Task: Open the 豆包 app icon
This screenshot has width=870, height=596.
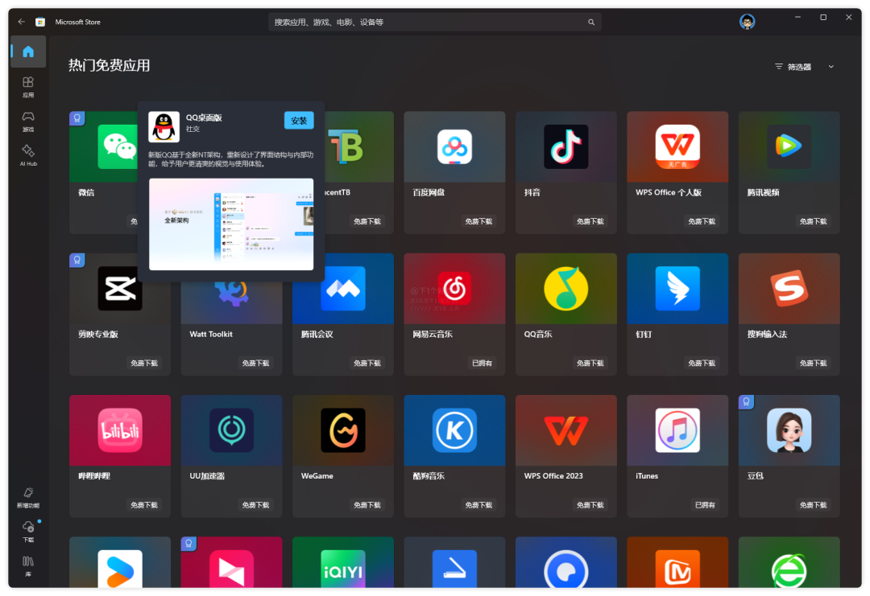Action: coord(789,430)
